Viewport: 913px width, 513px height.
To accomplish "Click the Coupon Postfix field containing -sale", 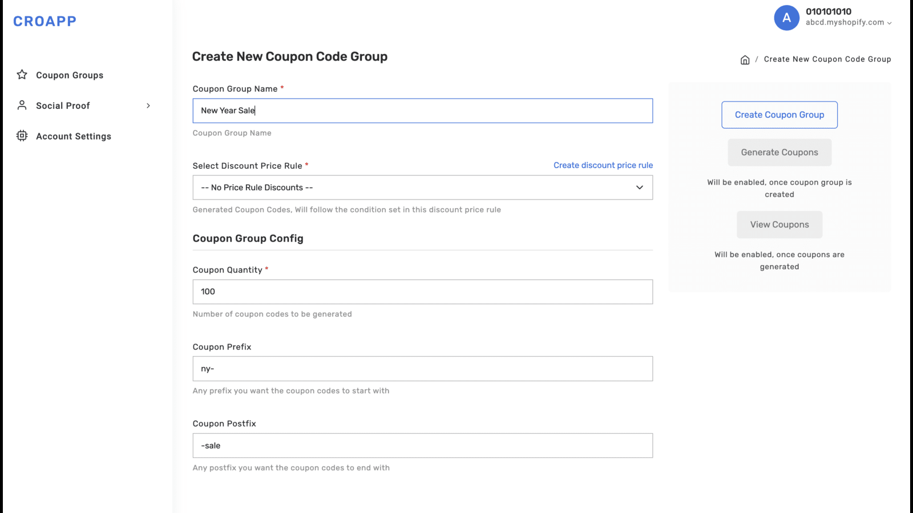I will coord(422,445).
